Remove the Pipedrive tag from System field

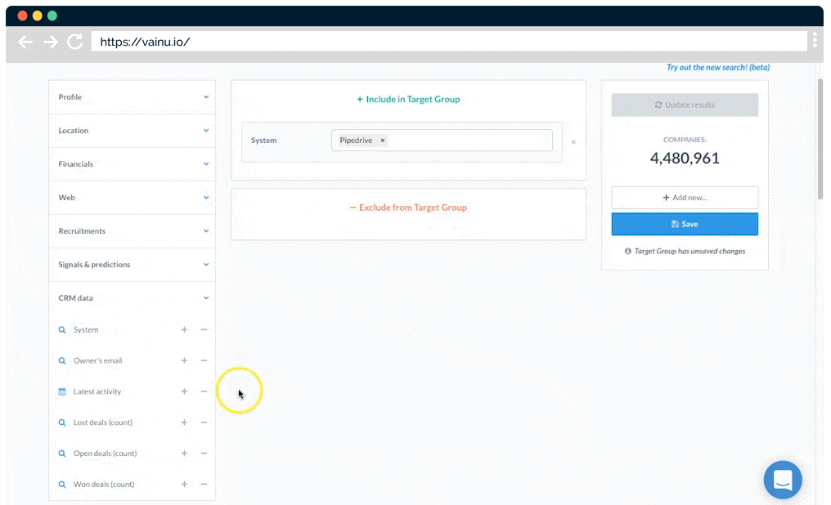point(382,141)
